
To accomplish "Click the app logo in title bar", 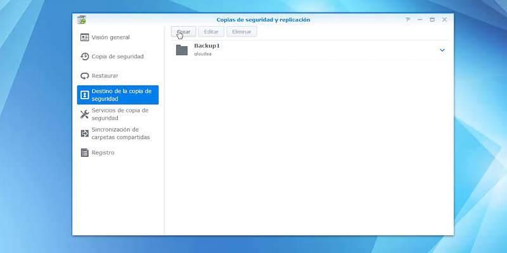I will point(82,20).
